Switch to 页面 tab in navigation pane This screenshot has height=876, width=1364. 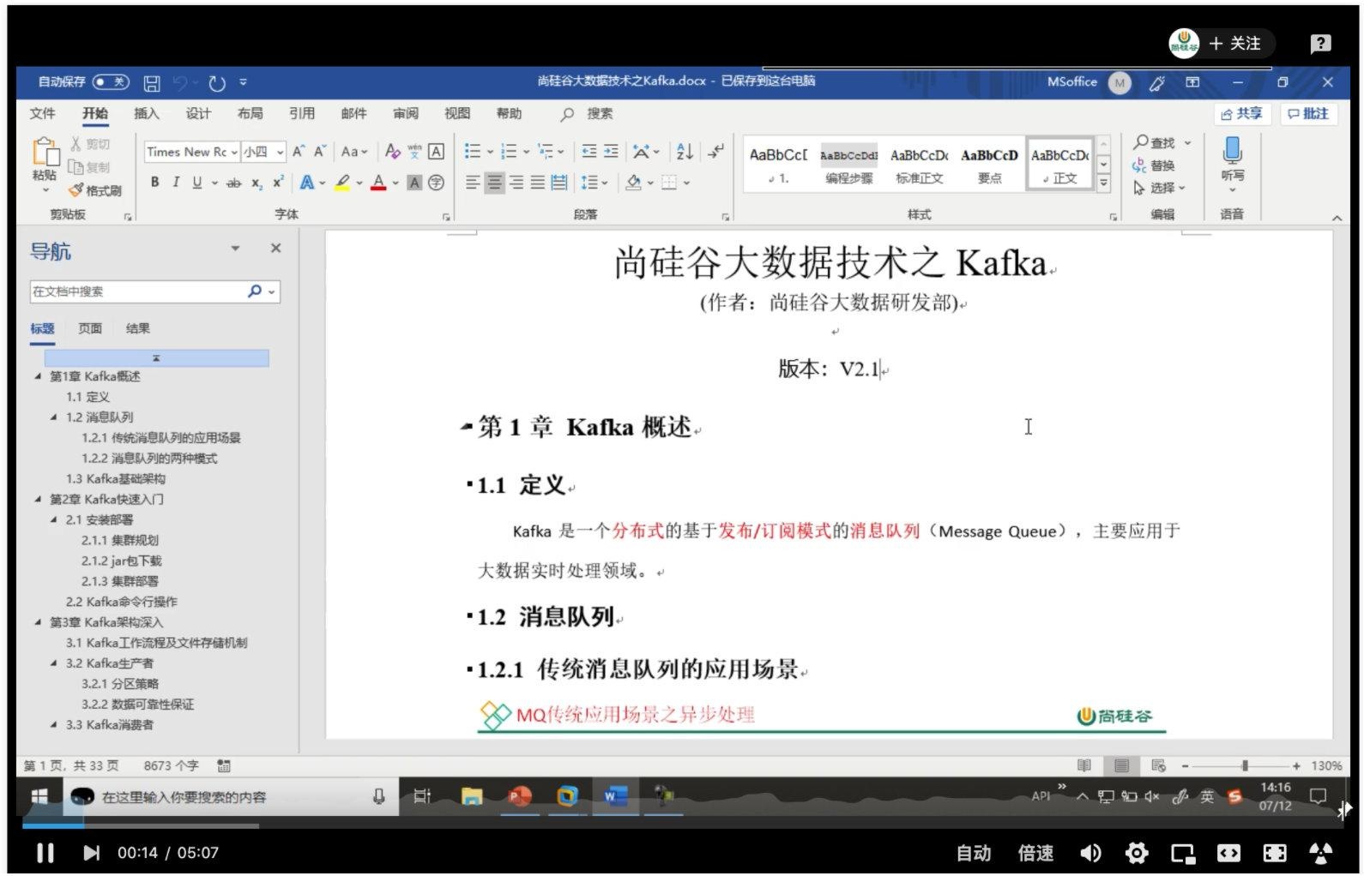[x=90, y=328]
